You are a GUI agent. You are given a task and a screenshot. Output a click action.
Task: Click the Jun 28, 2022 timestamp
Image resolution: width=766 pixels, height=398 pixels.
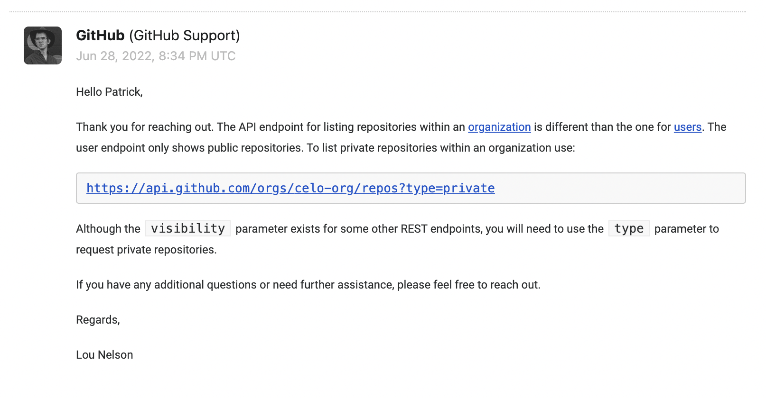click(156, 56)
